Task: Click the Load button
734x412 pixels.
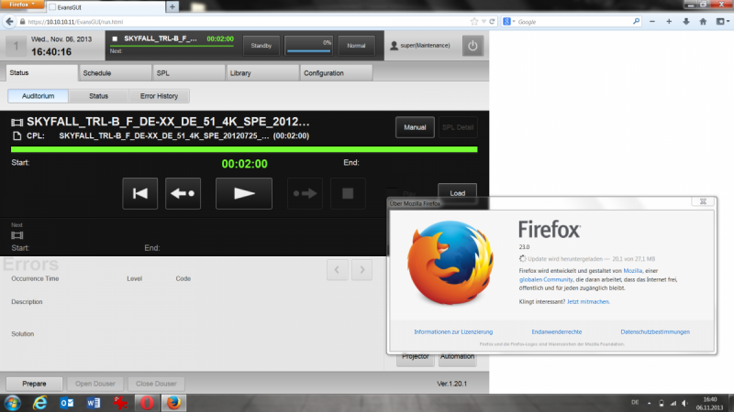Action: tap(457, 193)
